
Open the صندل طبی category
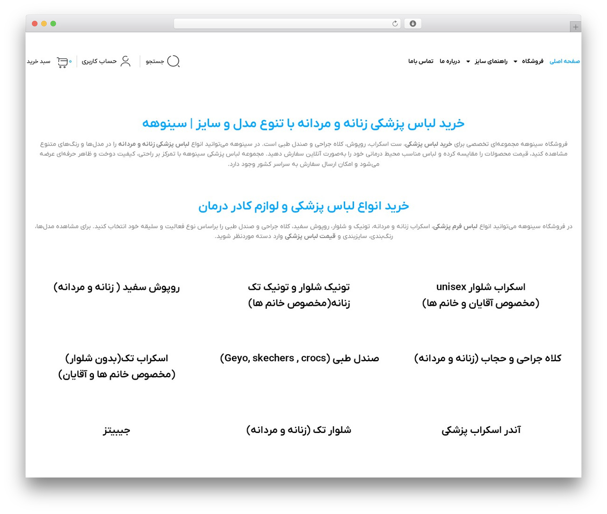click(x=299, y=358)
